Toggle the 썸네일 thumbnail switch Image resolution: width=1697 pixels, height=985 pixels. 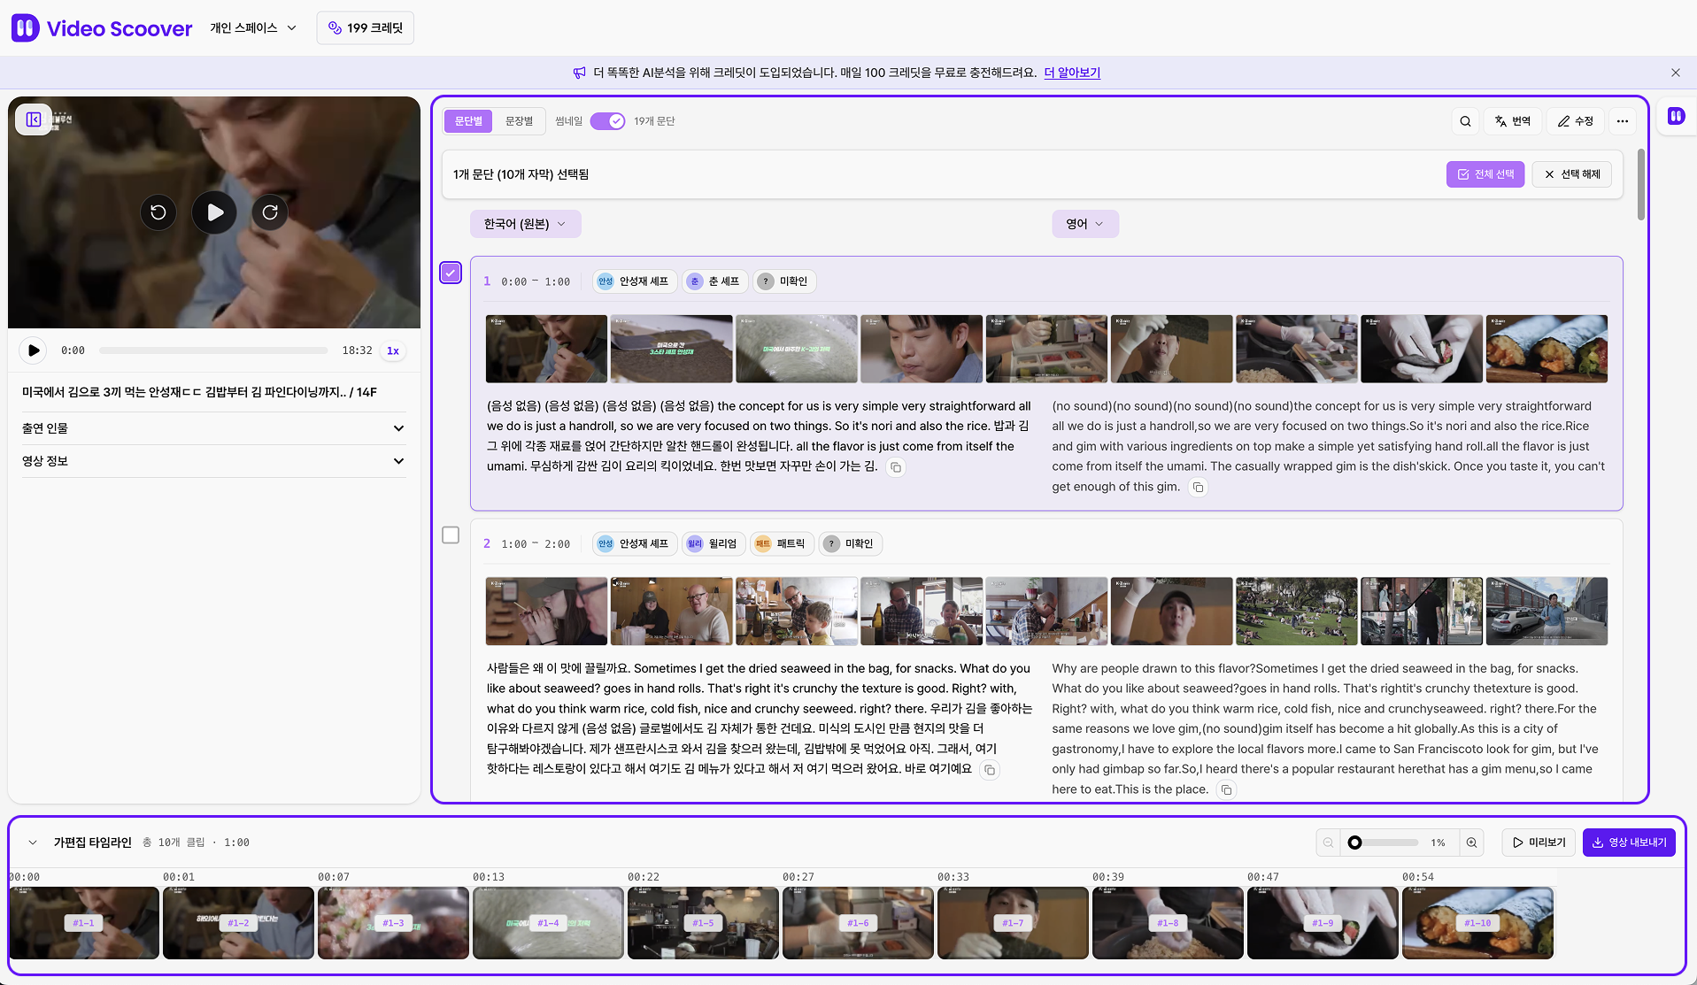tap(607, 121)
